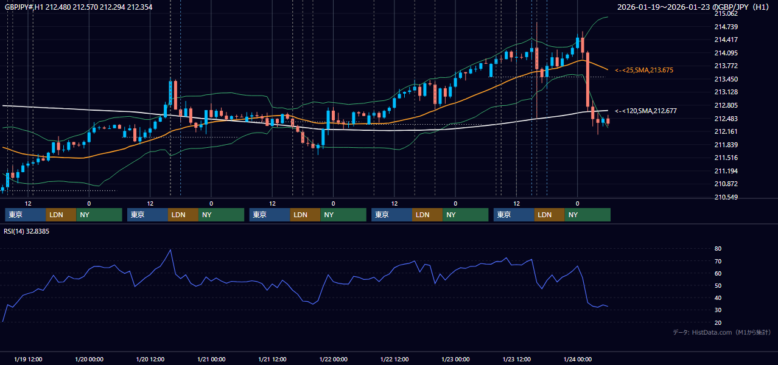Click the LDN session block for 1/21
The image size is (778, 365).
[x=305, y=215]
